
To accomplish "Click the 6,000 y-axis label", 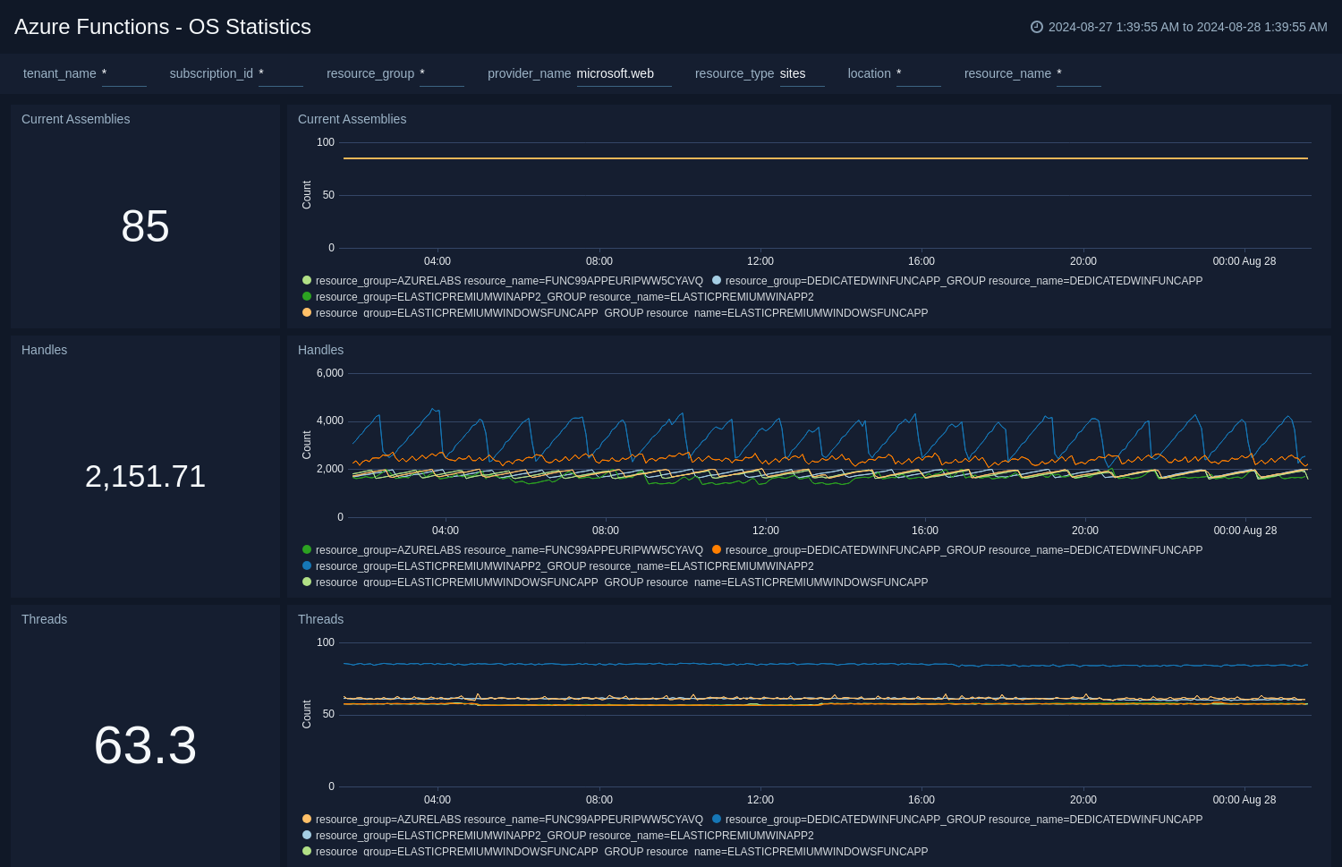I will pos(330,373).
